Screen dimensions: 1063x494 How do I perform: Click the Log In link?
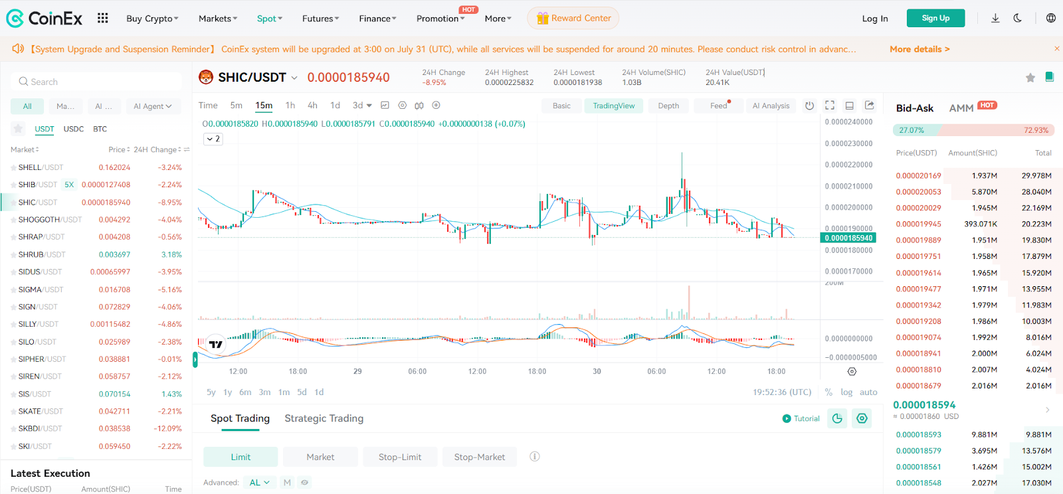pyautogui.click(x=875, y=19)
